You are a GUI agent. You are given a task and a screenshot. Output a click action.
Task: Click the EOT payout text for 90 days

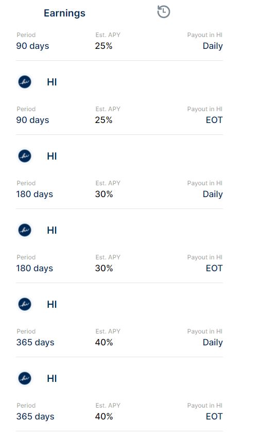[x=214, y=120]
